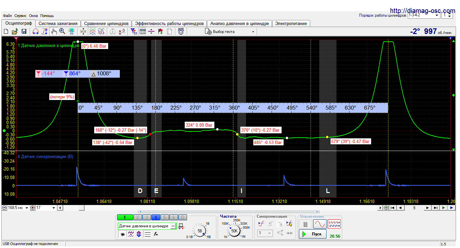Open a file with the folder icon
460x248 pixels.
tap(15, 31)
